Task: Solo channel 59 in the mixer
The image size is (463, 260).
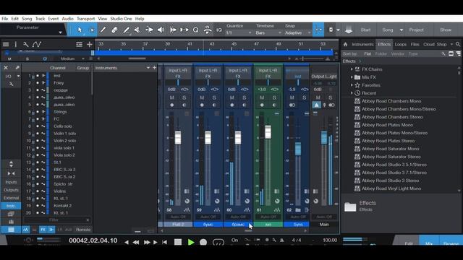Action: coord(214,97)
